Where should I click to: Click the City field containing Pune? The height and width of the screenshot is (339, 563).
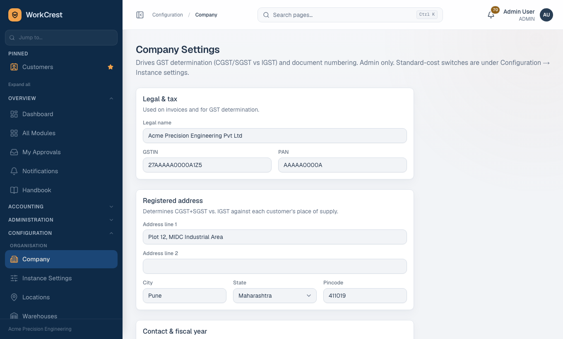pos(185,296)
